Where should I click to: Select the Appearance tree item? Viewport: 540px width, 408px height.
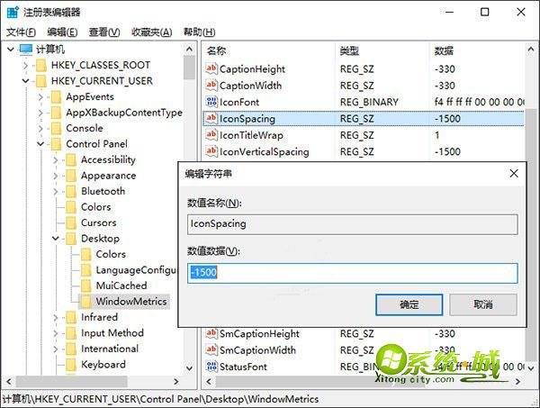pyautogui.click(x=109, y=176)
